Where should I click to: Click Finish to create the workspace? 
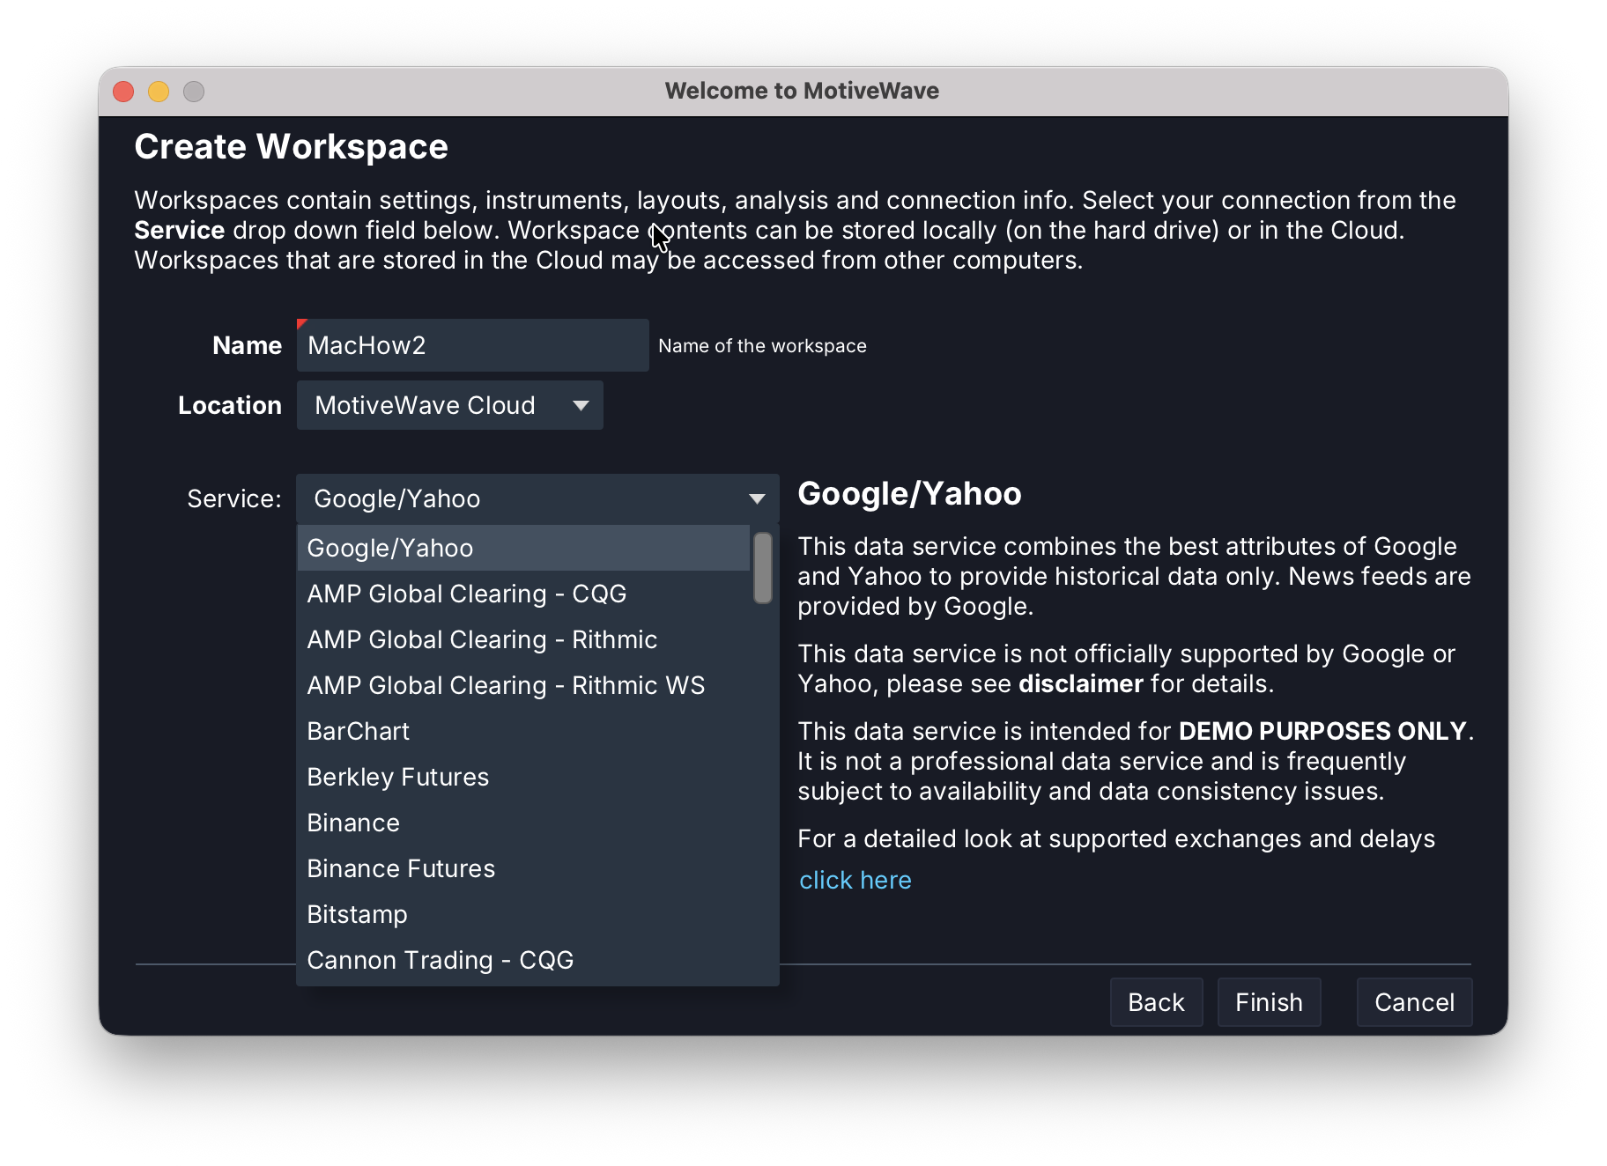coord(1269,1002)
